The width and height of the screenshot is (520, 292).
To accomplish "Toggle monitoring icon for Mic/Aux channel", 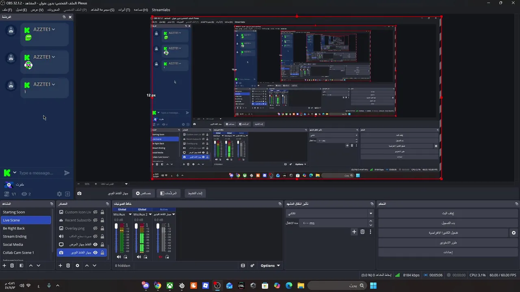I will [x=126, y=257].
